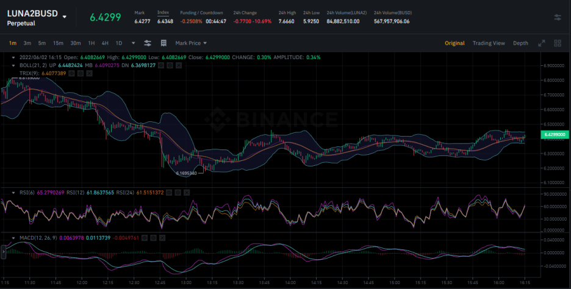The image size is (571, 289).
Task: Click the countdown 00:44:47
Action: [x=216, y=21]
